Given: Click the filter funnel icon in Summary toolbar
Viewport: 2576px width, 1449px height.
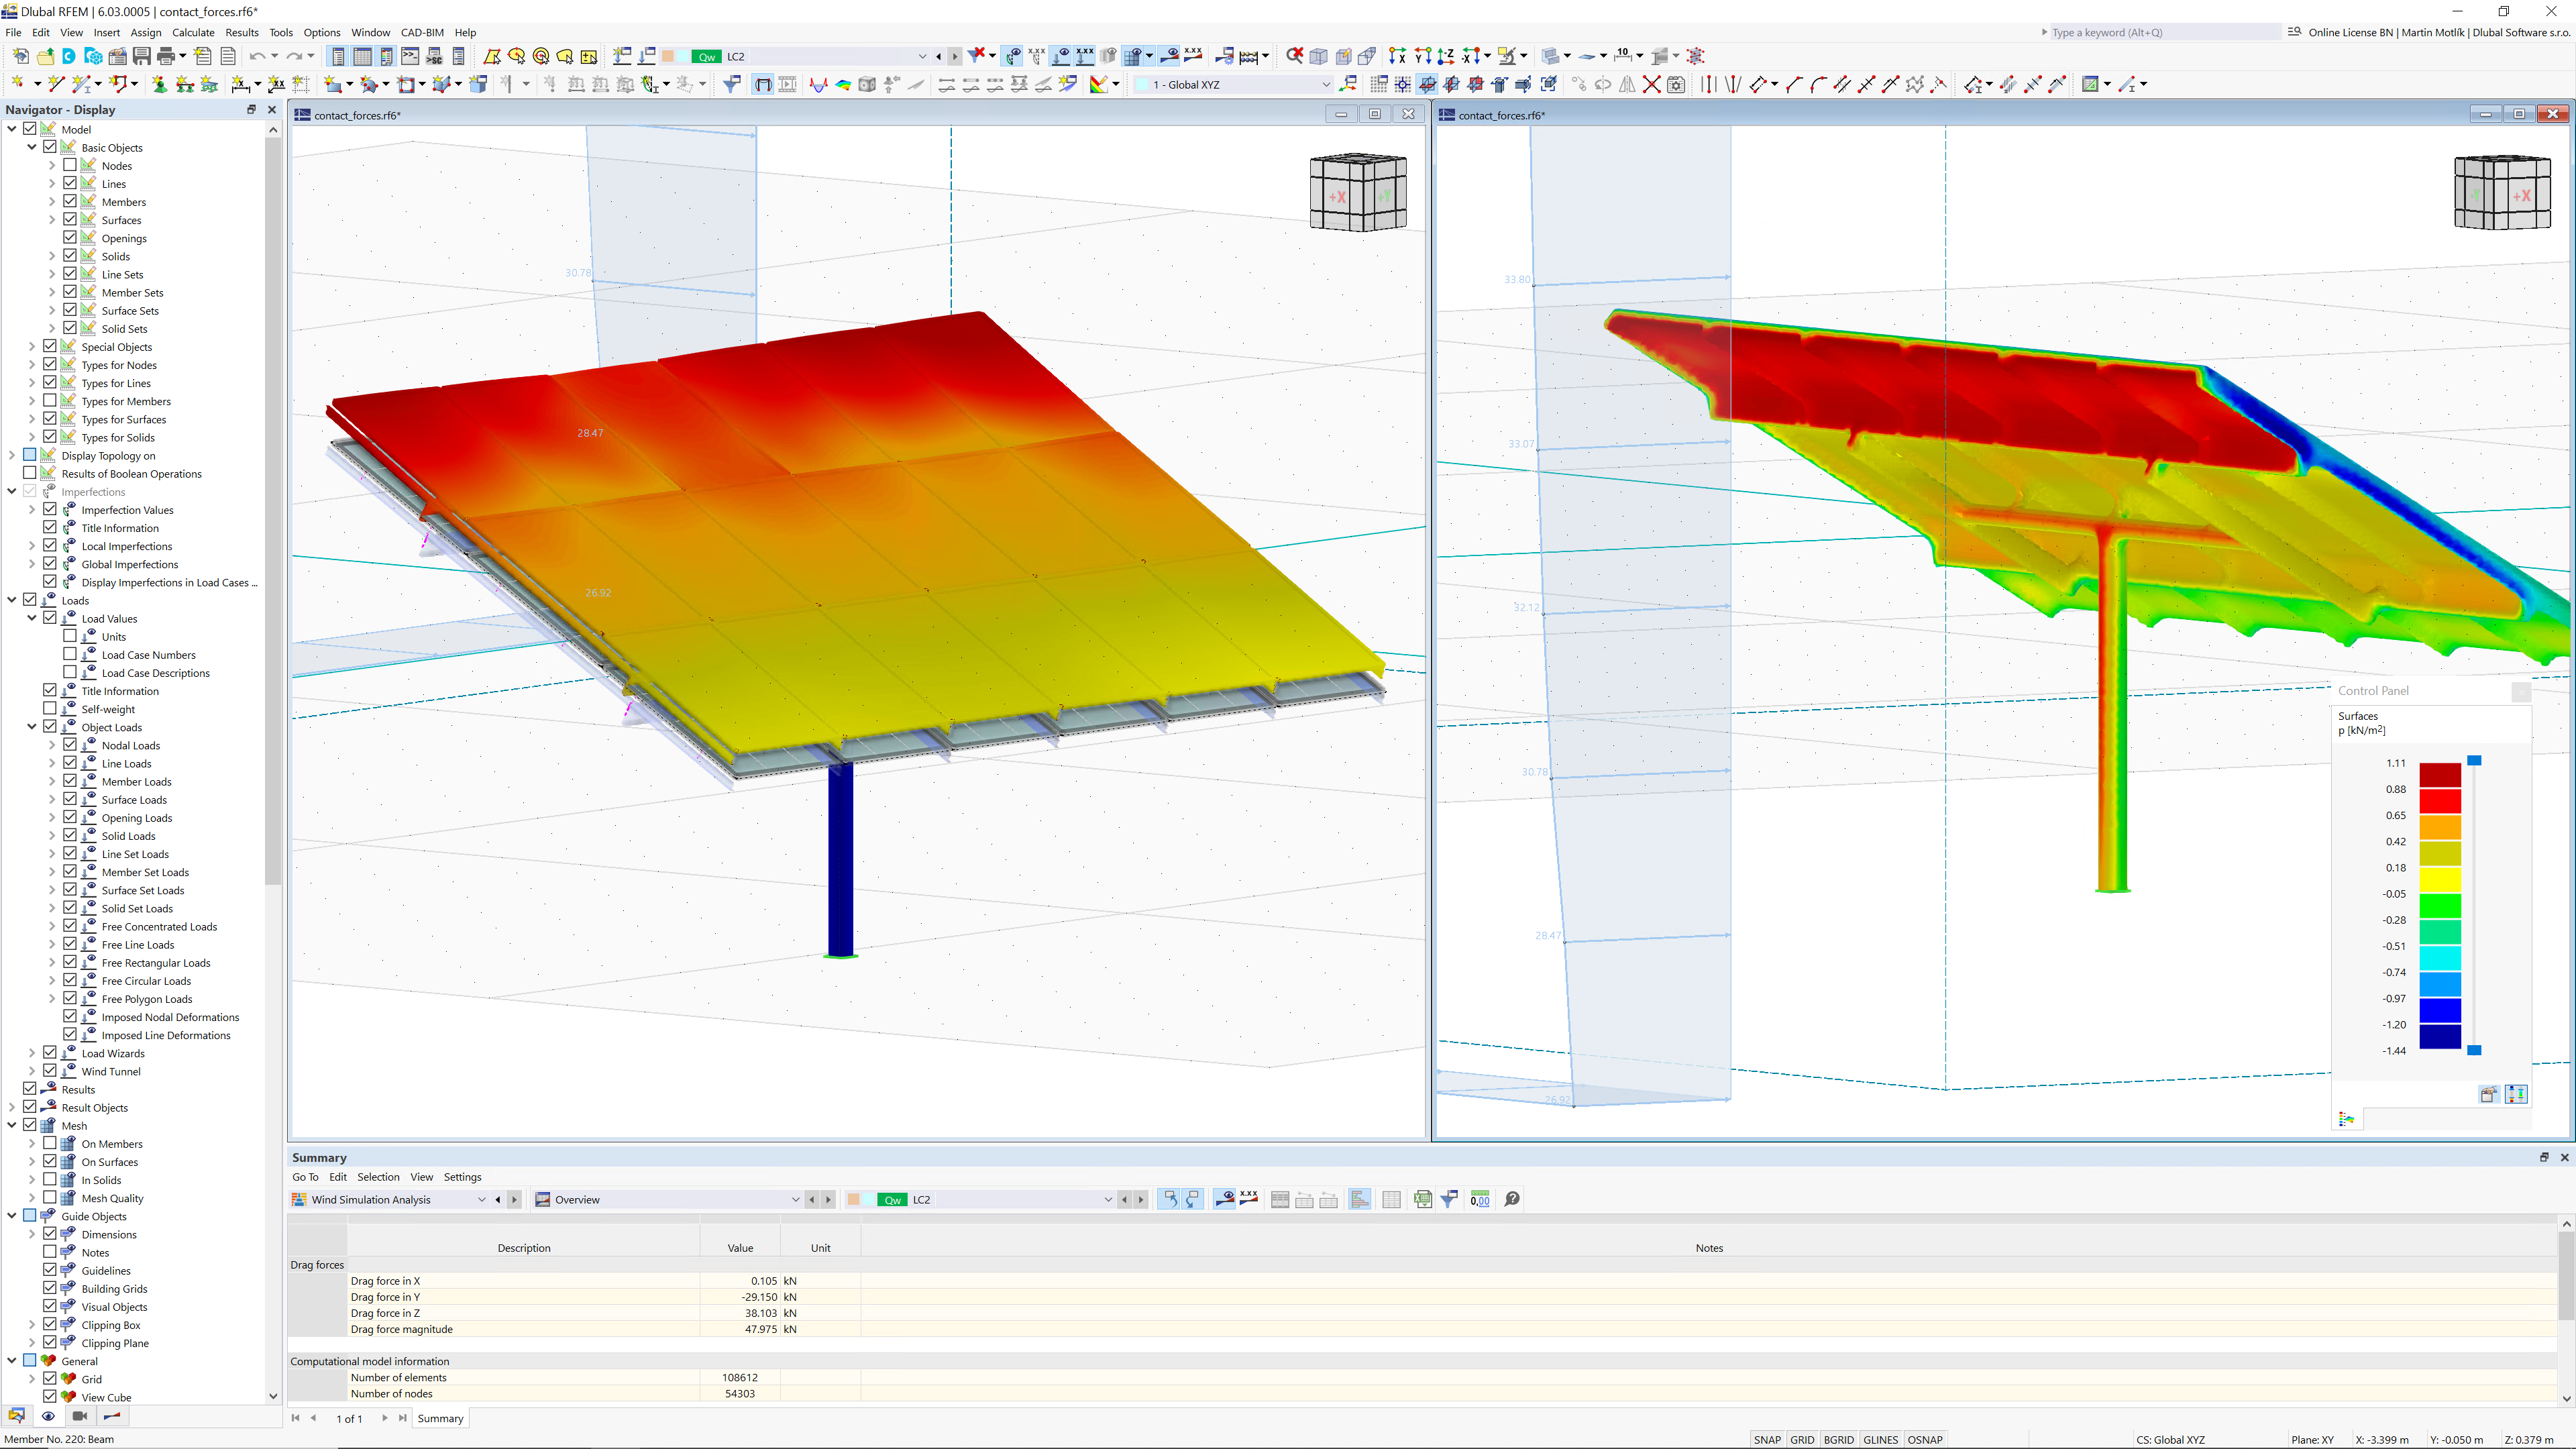Looking at the screenshot, I should click(1450, 1199).
